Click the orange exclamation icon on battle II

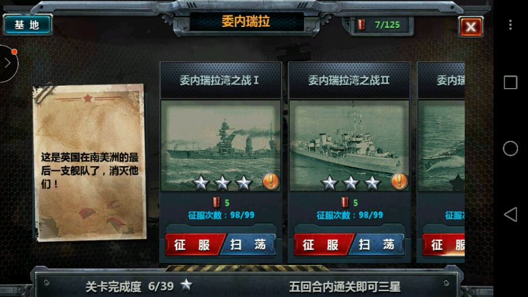tap(400, 181)
